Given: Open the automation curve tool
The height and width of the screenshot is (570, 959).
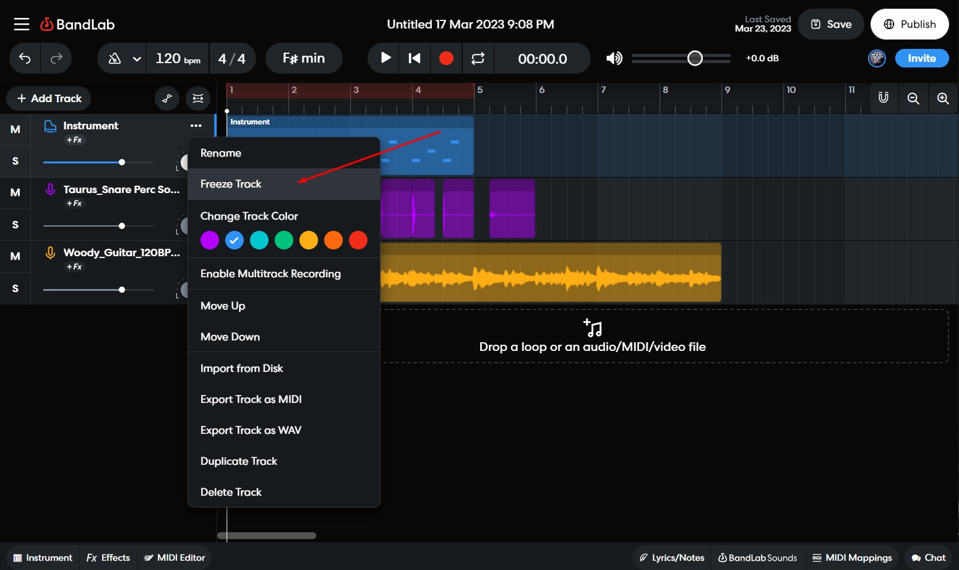Looking at the screenshot, I should [x=166, y=98].
